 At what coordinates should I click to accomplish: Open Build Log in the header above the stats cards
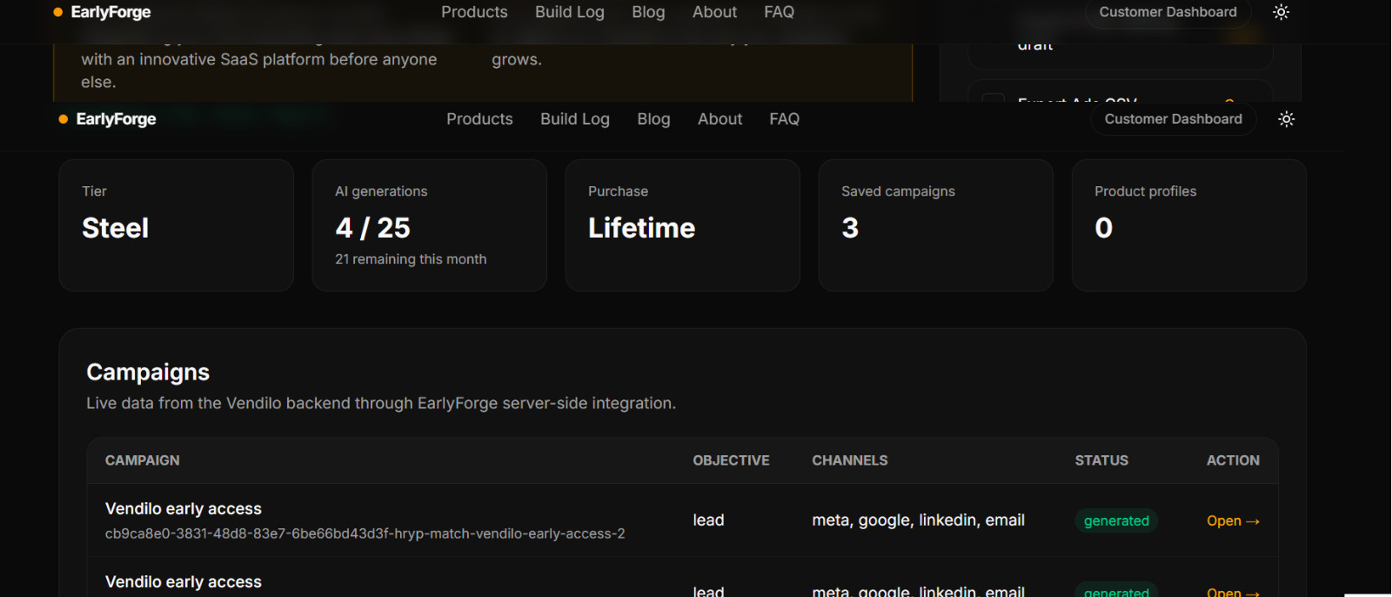pyautogui.click(x=575, y=119)
